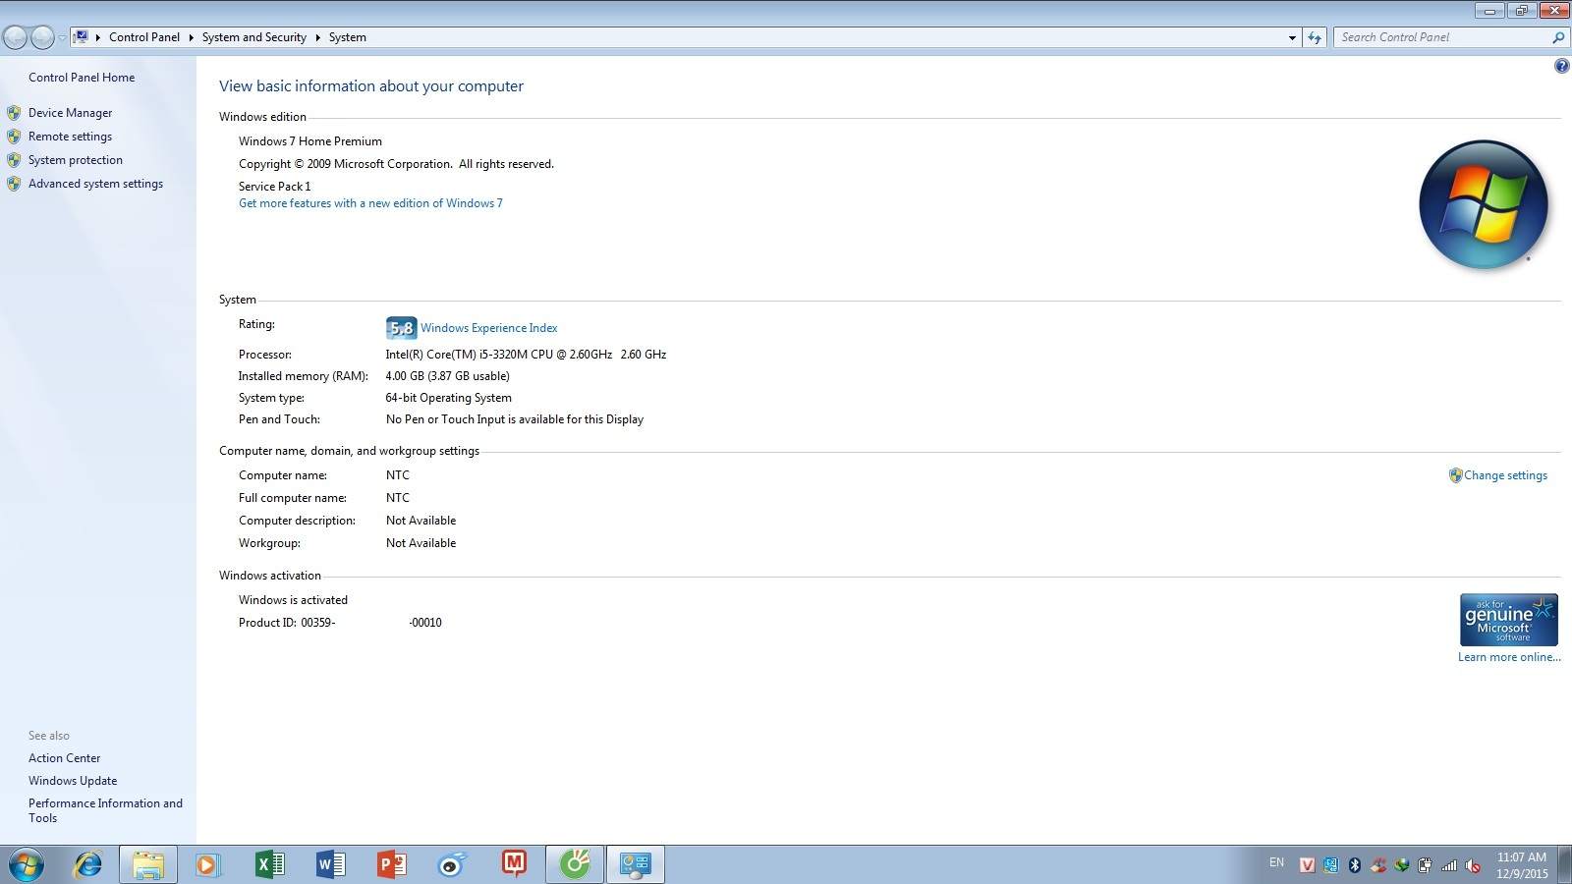Click the muted volume speaker tray icon
Viewport: 1572px width, 884px height.
pos(1473,865)
